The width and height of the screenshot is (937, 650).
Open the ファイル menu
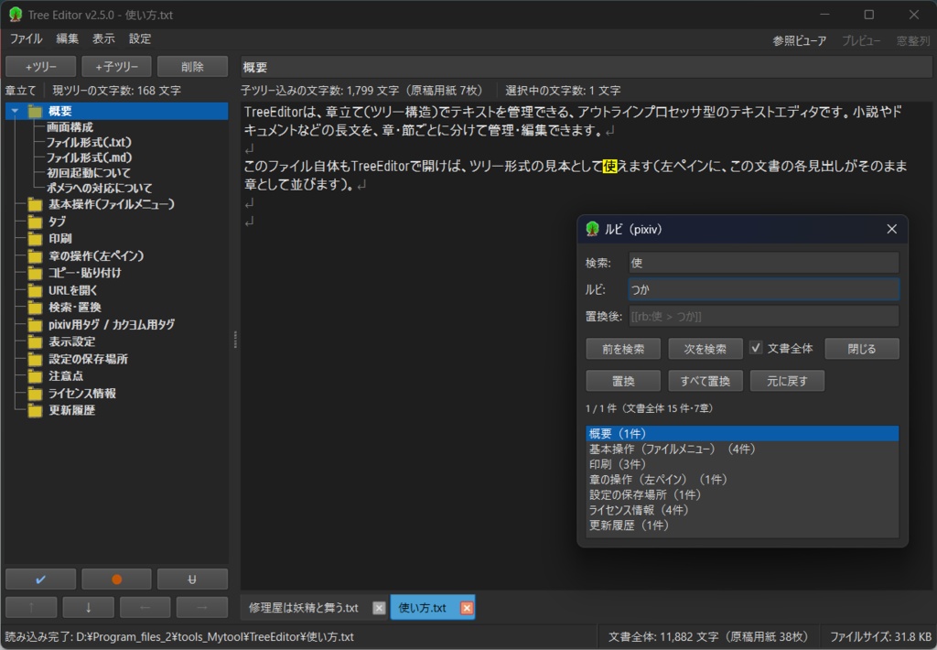click(x=27, y=38)
